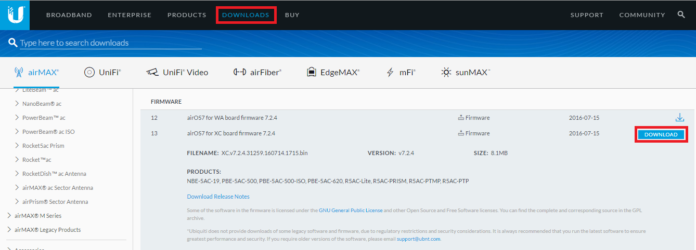Click the 2016-07-15 date in row 12
The image size is (696, 250).
tap(584, 118)
